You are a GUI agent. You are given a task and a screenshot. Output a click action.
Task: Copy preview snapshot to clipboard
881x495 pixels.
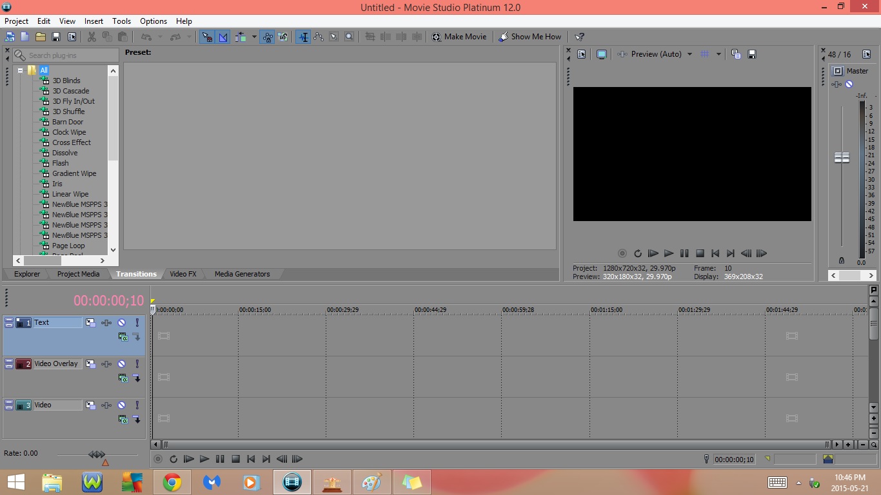tap(736, 54)
